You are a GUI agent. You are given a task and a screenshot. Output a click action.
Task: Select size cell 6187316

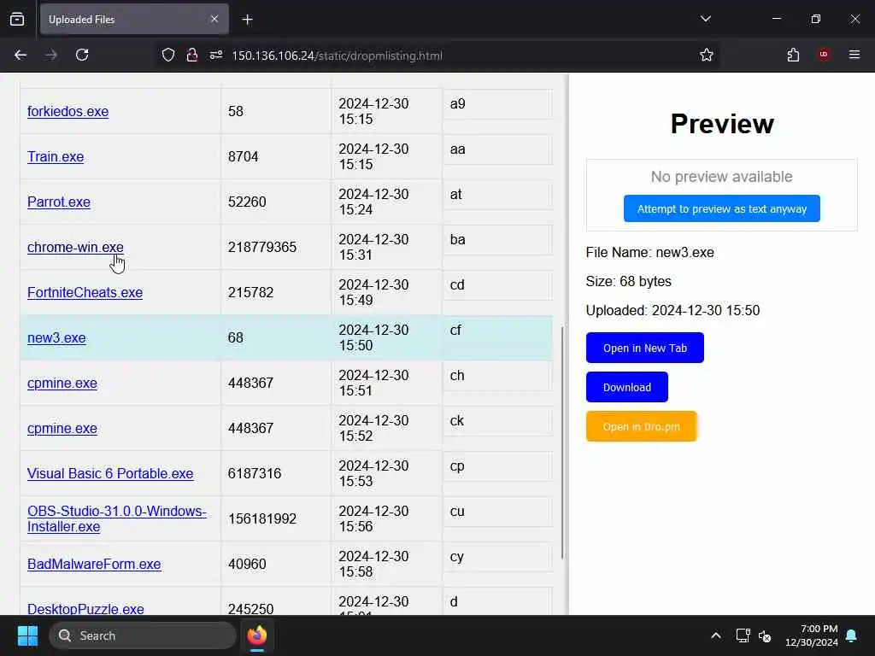276,473
